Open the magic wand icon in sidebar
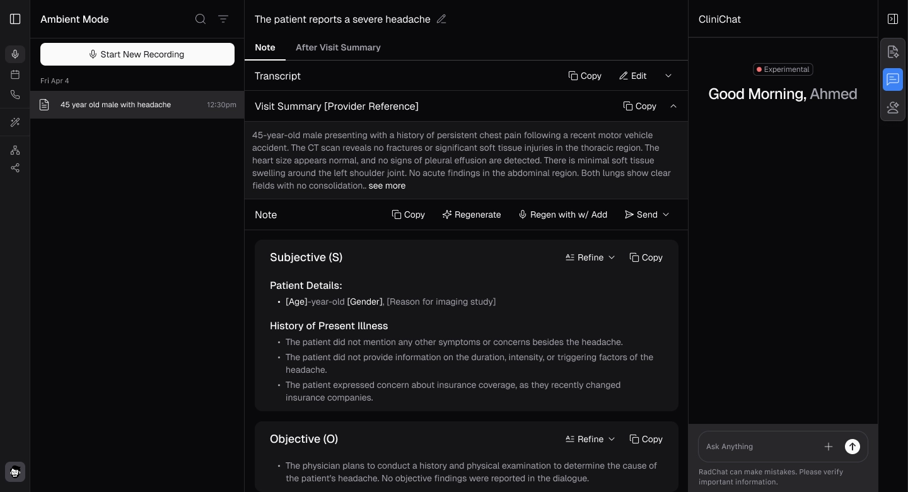Screen dimensions: 908x492 (15, 122)
